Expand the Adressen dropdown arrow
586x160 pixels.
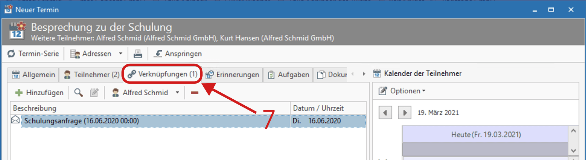click(121, 54)
